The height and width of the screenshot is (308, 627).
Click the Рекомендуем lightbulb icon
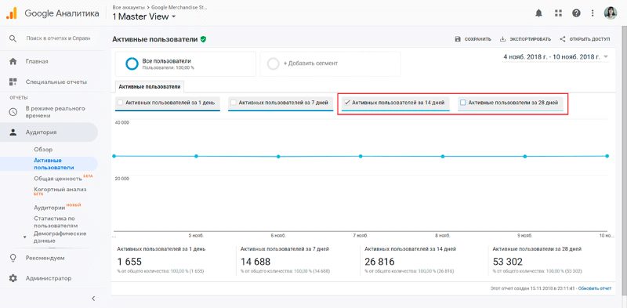pyautogui.click(x=13, y=258)
